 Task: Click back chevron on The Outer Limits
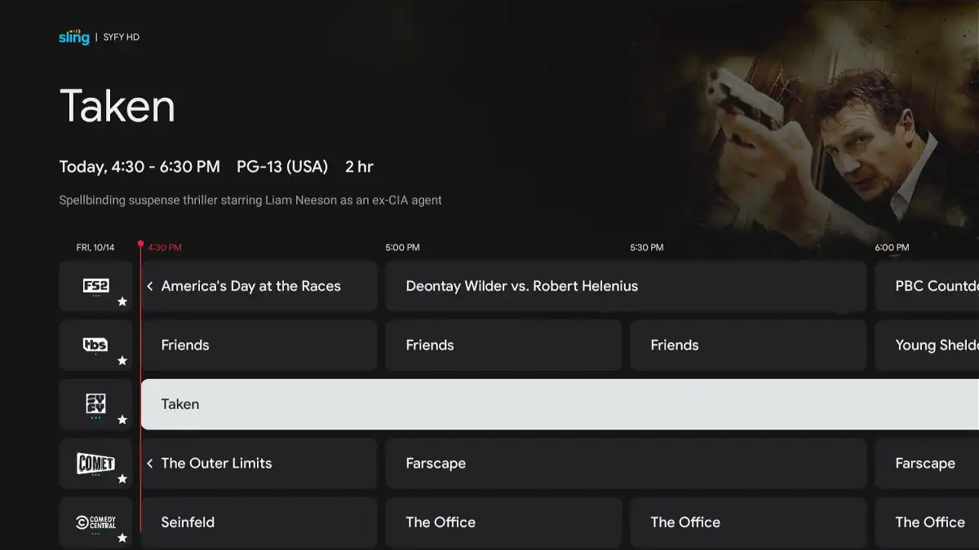(x=150, y=463)
